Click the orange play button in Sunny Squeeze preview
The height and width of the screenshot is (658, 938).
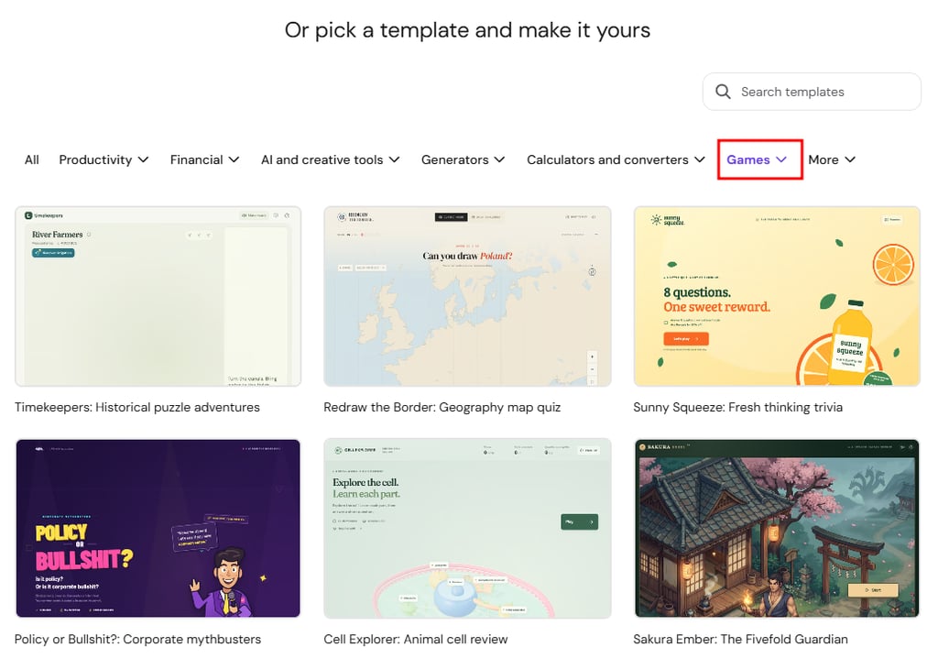pyautogui.click(x=685, y=339)
